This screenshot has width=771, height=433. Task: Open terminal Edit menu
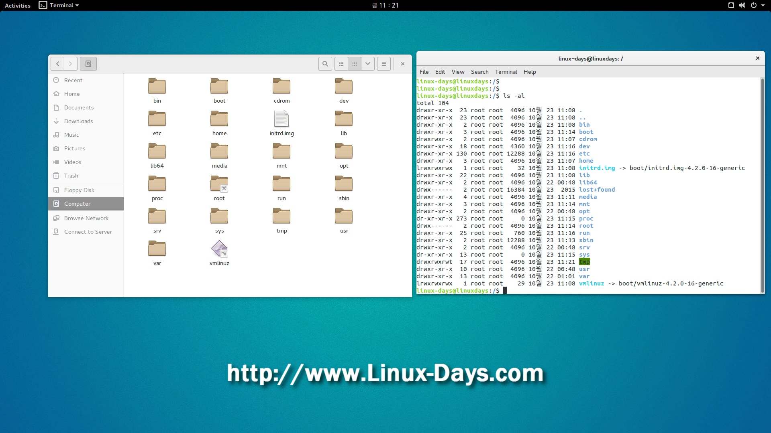tap(440, 72)
